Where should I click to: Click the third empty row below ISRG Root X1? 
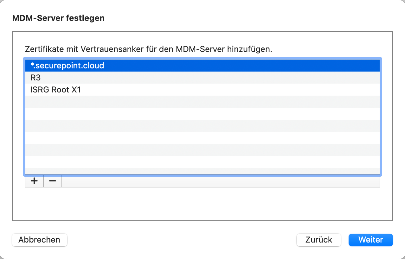coord(203,126)
